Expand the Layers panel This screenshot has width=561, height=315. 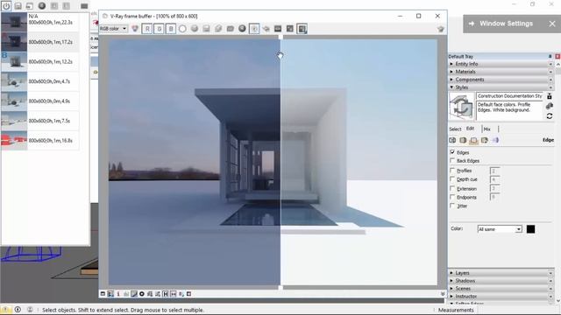point(501,273)
